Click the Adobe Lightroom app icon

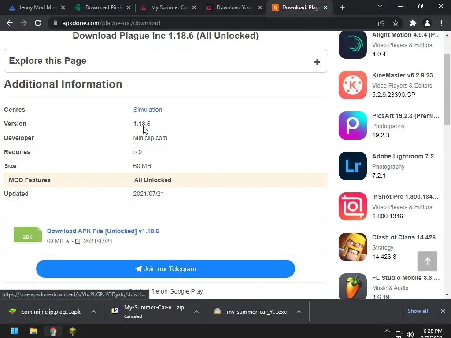(353, 166)
